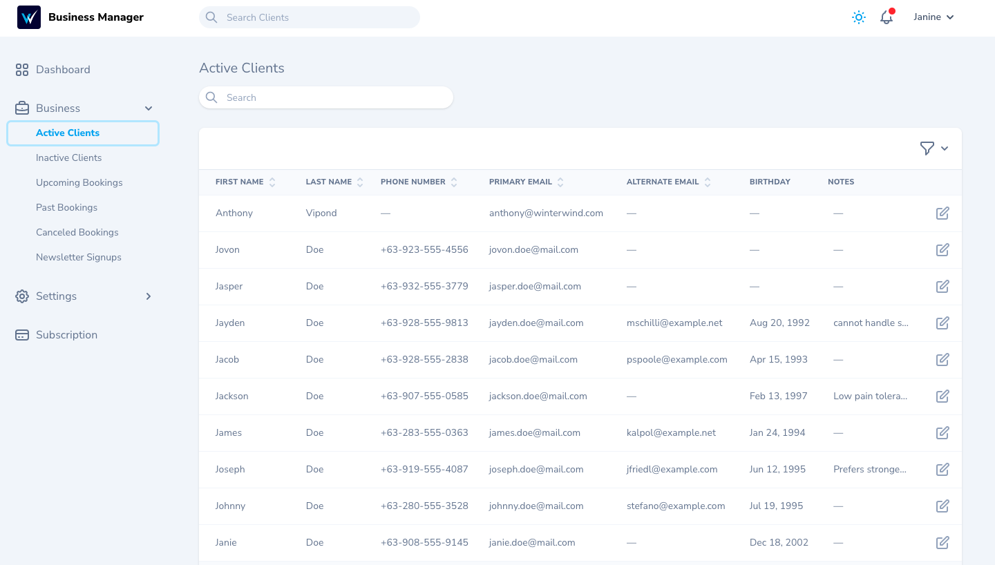Click the Subscription card icon
Screen dimensions: 995x565
pos(21,334)
